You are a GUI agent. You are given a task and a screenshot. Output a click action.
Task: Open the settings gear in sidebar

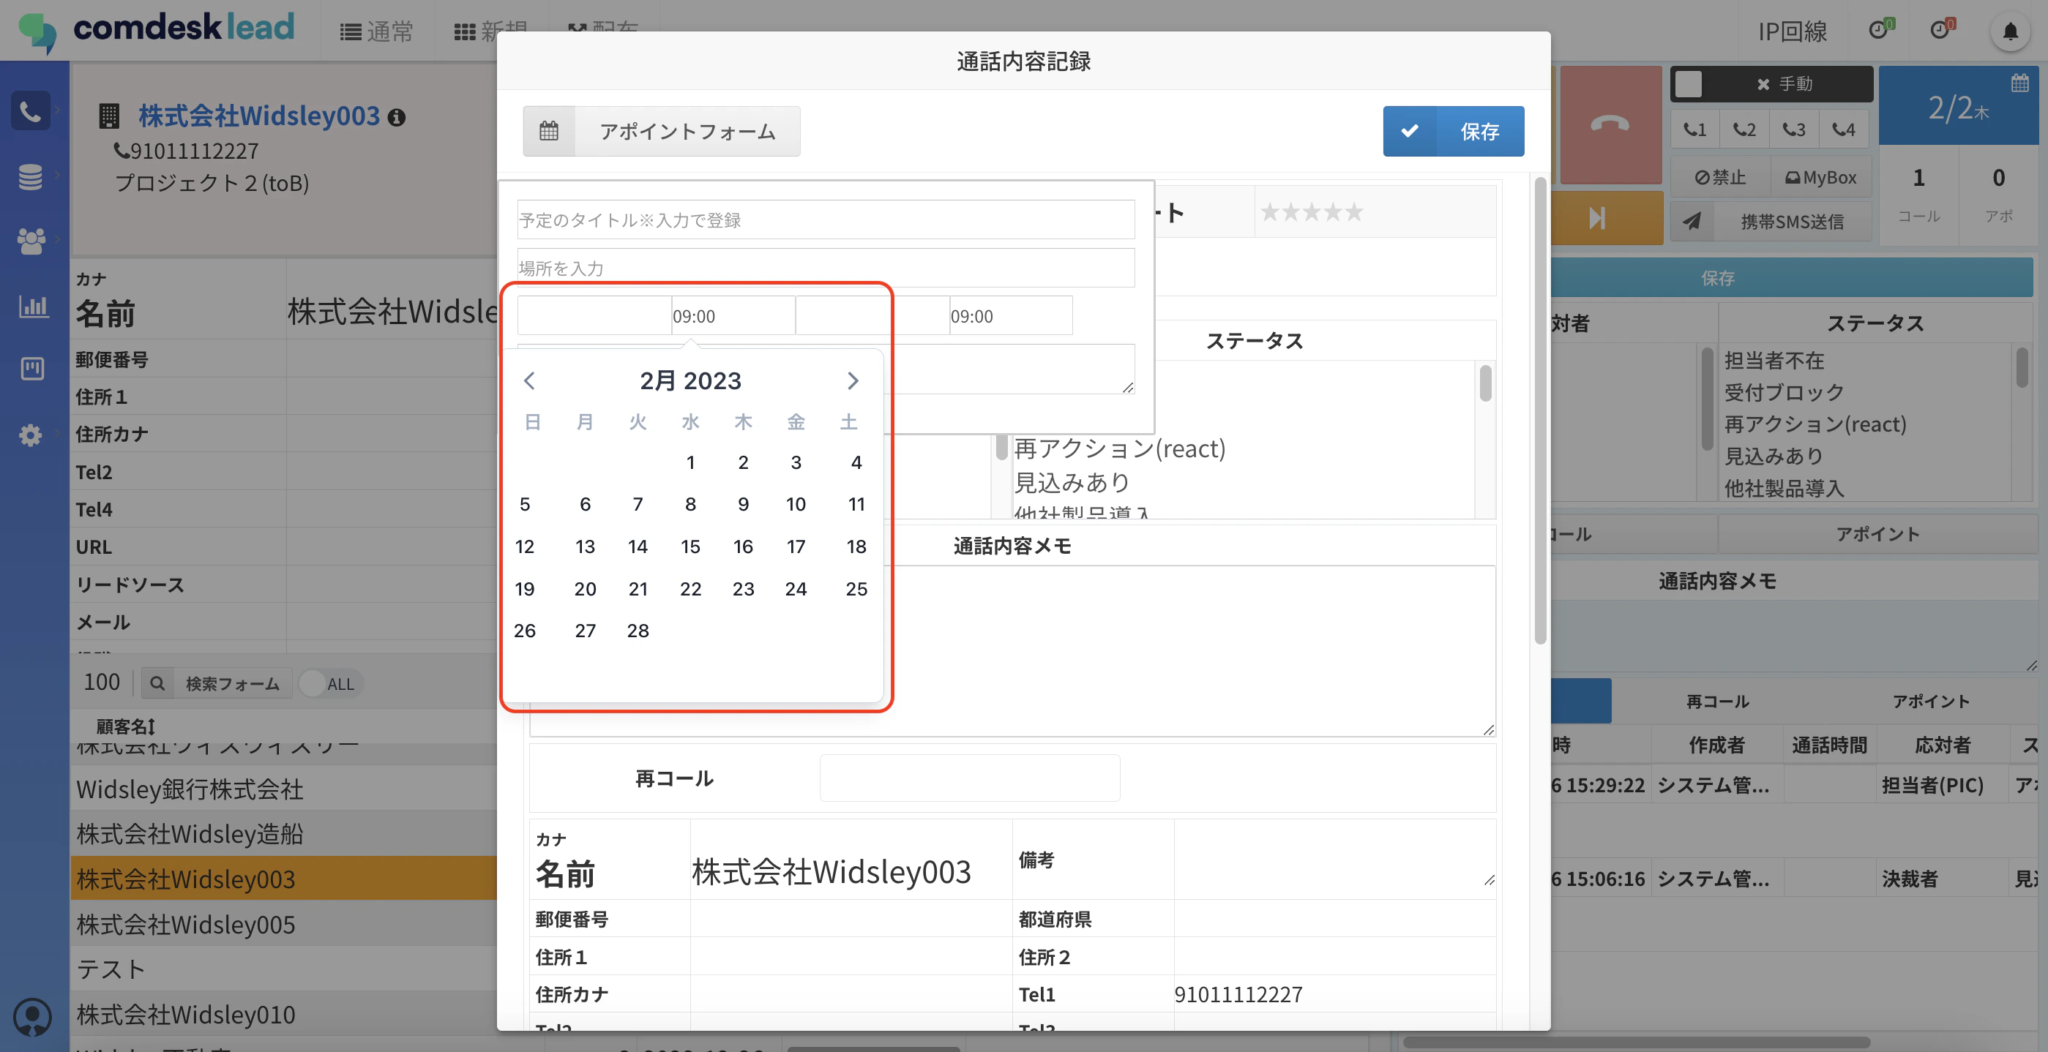30,434
